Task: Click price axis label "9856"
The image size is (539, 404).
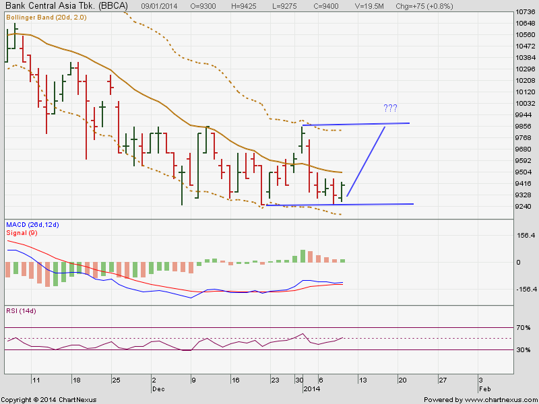Action: (x=524, y=126)
